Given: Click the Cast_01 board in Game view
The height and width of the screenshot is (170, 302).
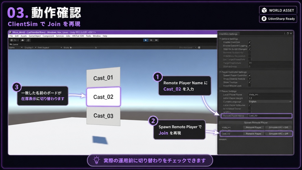Looking at the screenshot, I should (104, 78).
